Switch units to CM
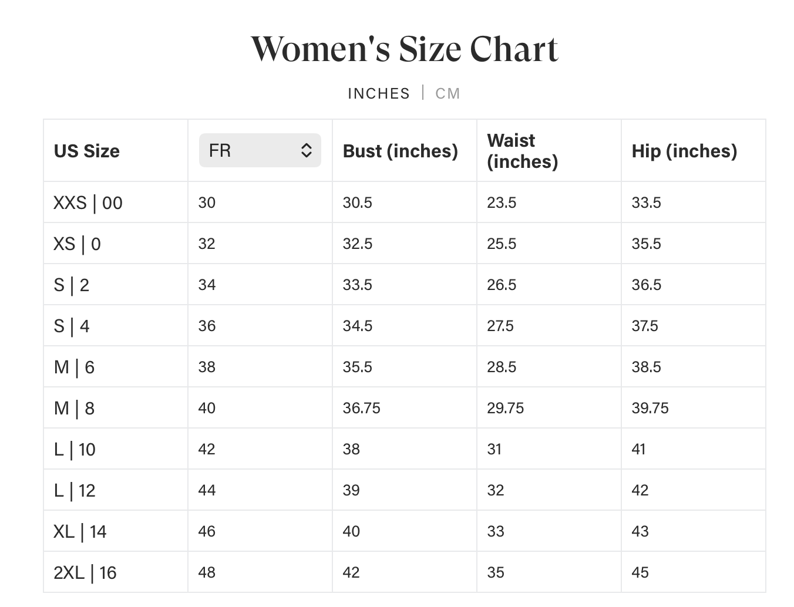Screen dimensions: 794x607 coord(448,93)
